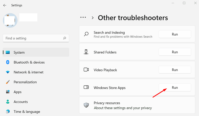Click the Shared Folders label

point(105,52)
